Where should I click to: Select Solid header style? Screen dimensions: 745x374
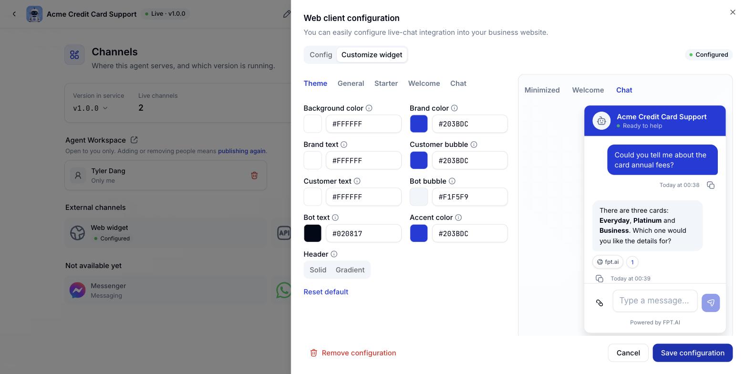318,270
